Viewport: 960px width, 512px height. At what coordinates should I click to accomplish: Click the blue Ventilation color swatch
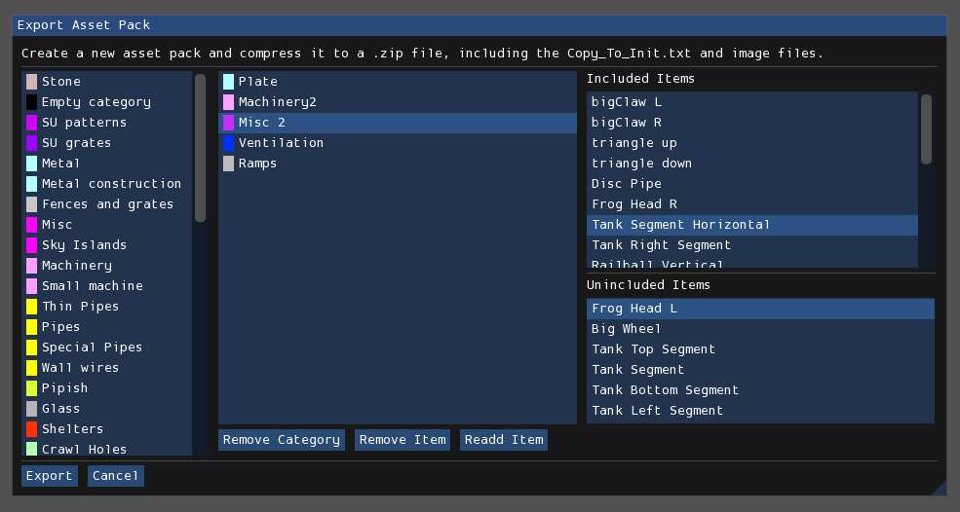228,143
